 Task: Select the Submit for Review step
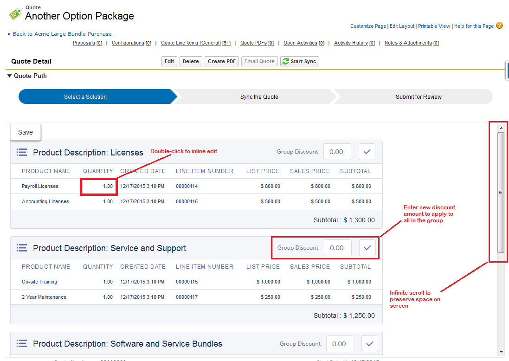tap(418, 97)
